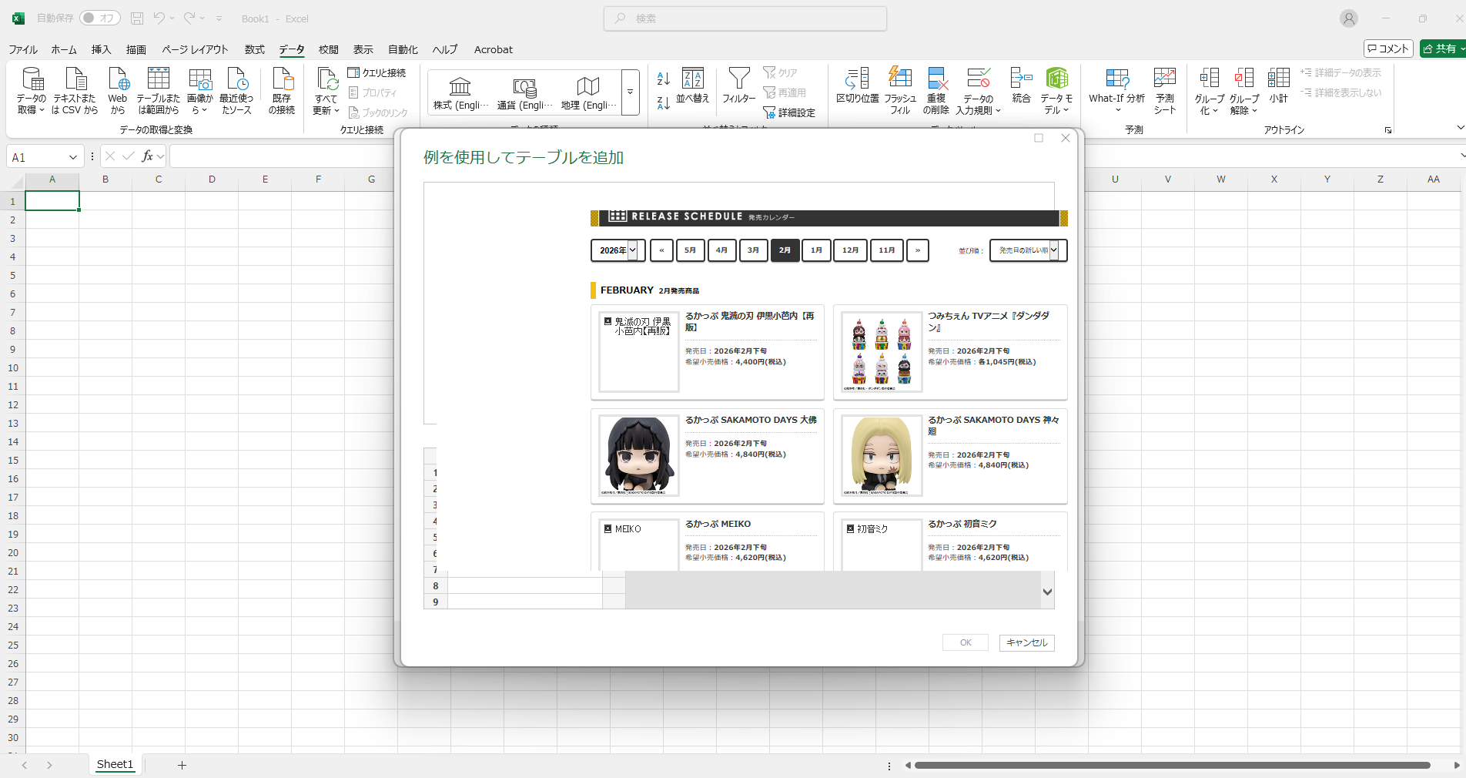Add a new sheet with plus button

tap(182, 765)
